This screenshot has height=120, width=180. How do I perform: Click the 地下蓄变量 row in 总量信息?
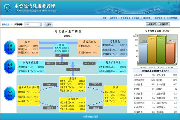pos(115,54)
